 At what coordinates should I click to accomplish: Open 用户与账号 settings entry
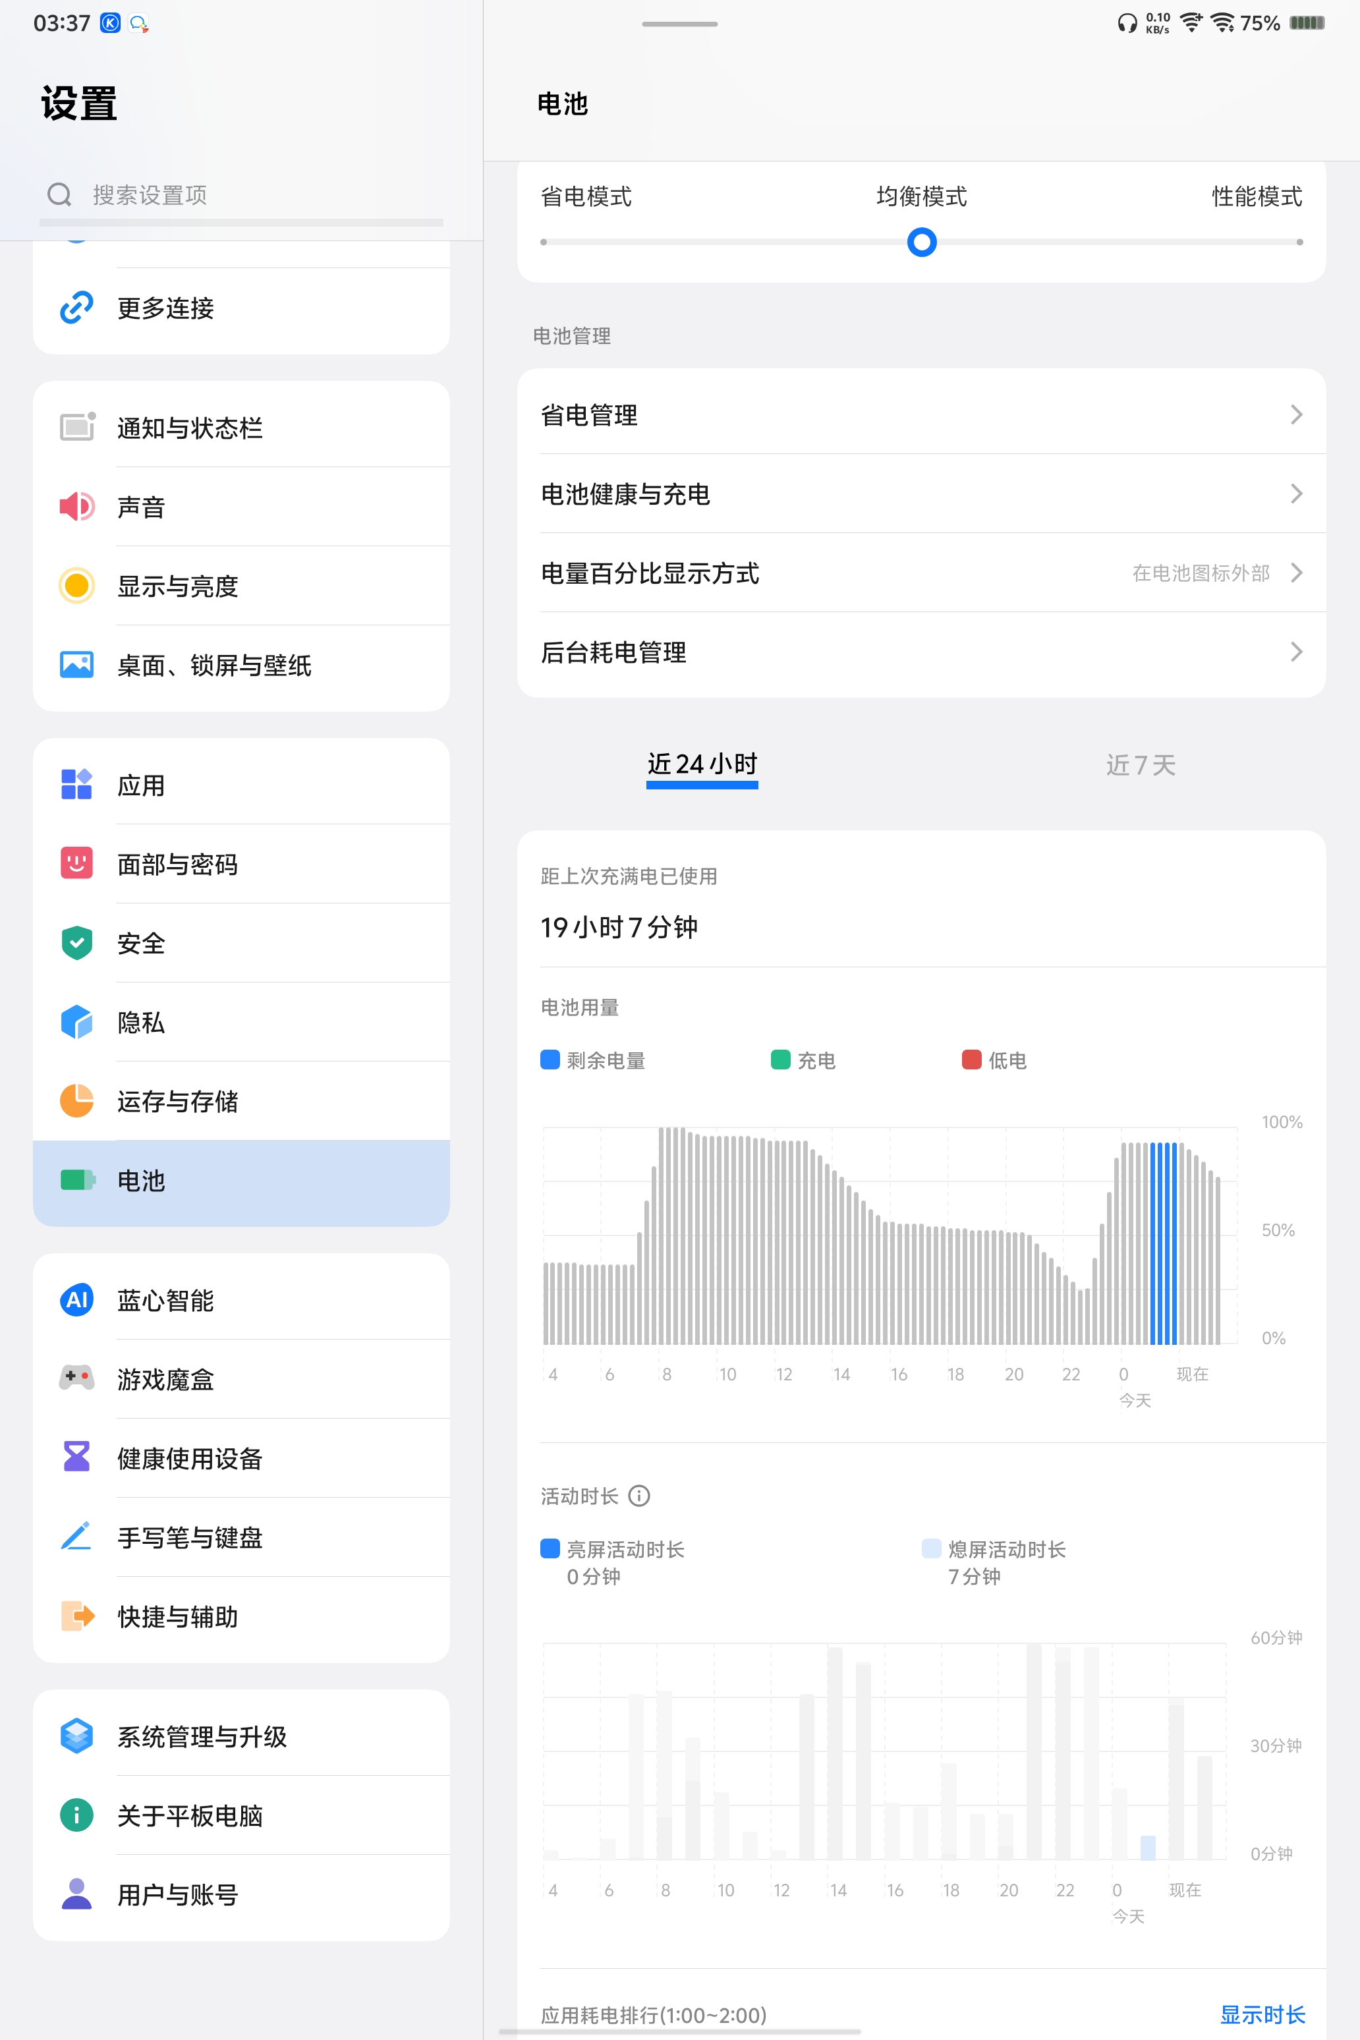tap(241, 1894)
